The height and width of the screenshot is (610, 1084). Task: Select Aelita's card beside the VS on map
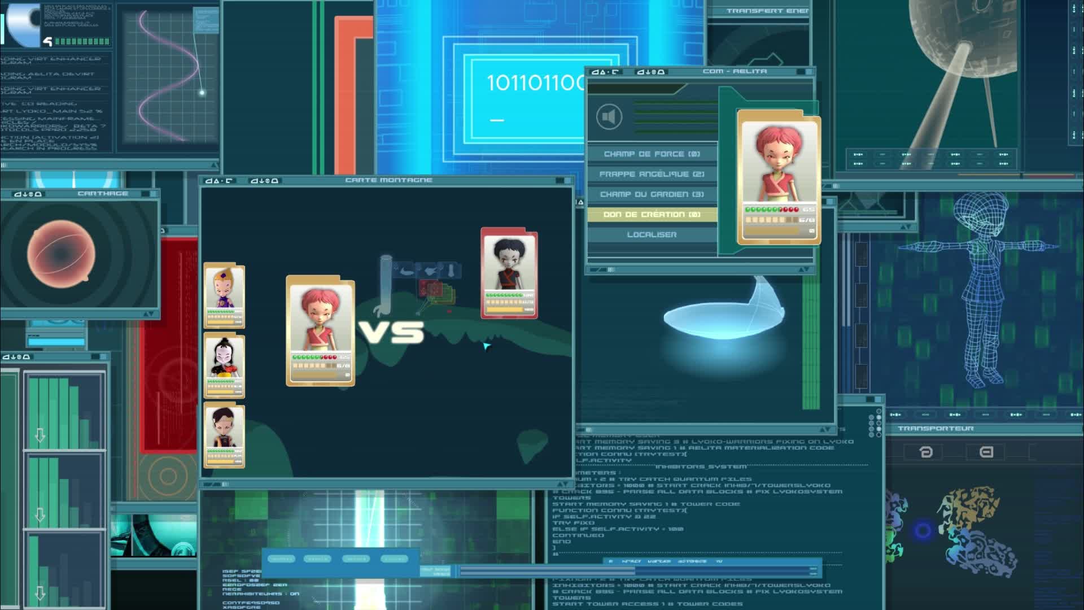(x=320, y=331)
